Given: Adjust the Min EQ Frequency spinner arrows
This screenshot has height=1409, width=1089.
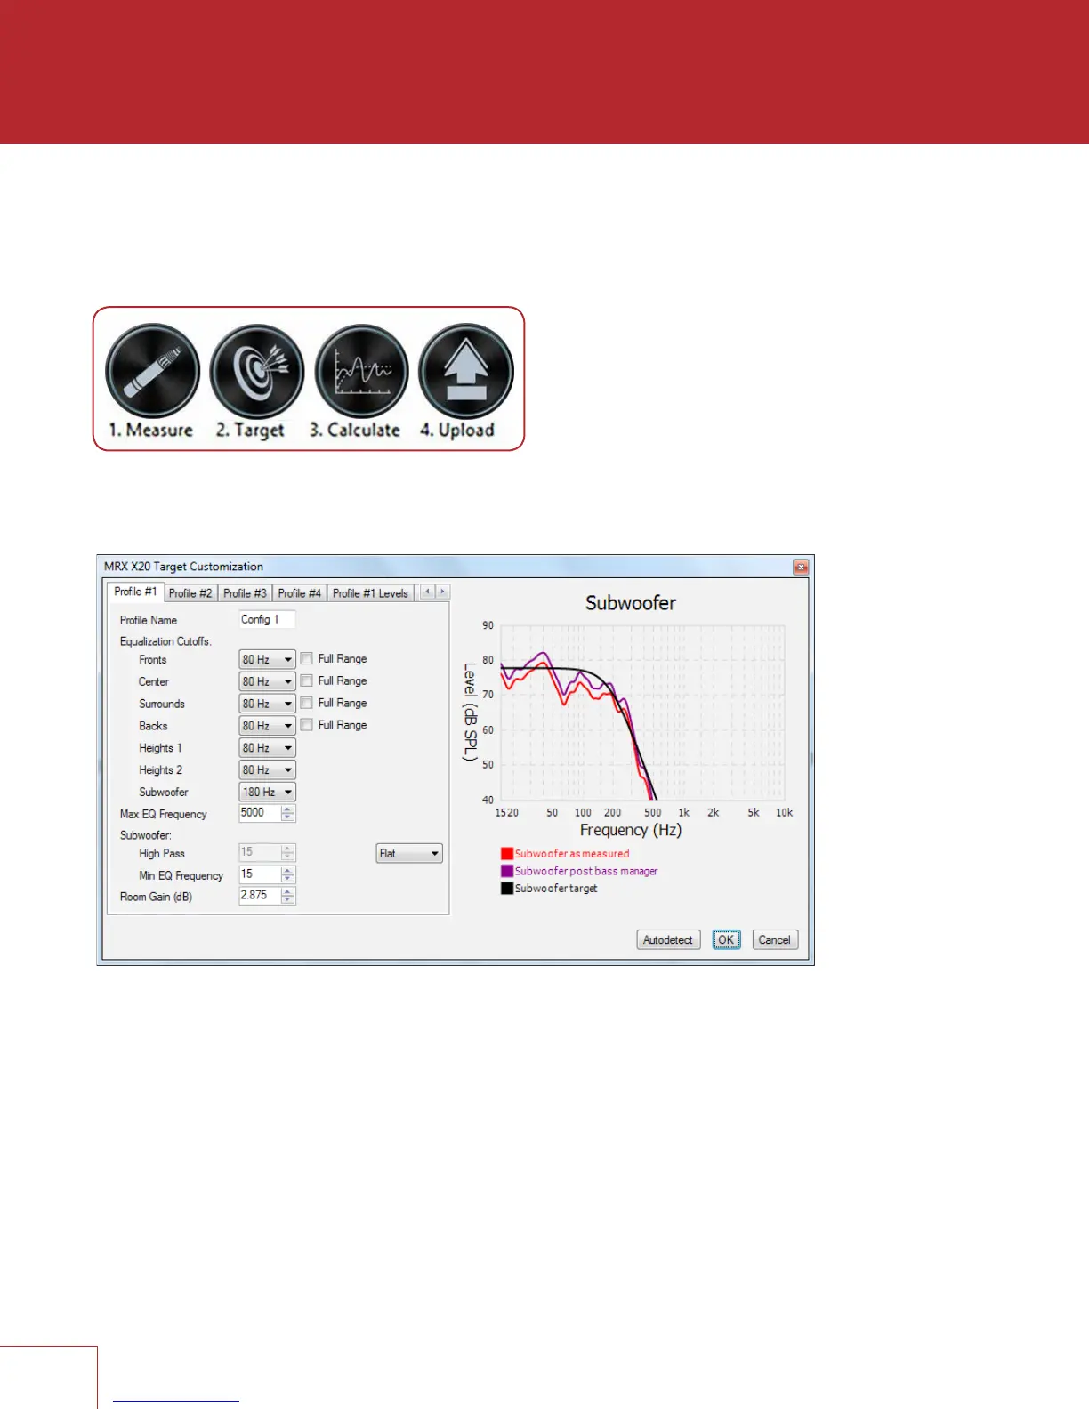Looking at the screenshot, I should point(287,874).
